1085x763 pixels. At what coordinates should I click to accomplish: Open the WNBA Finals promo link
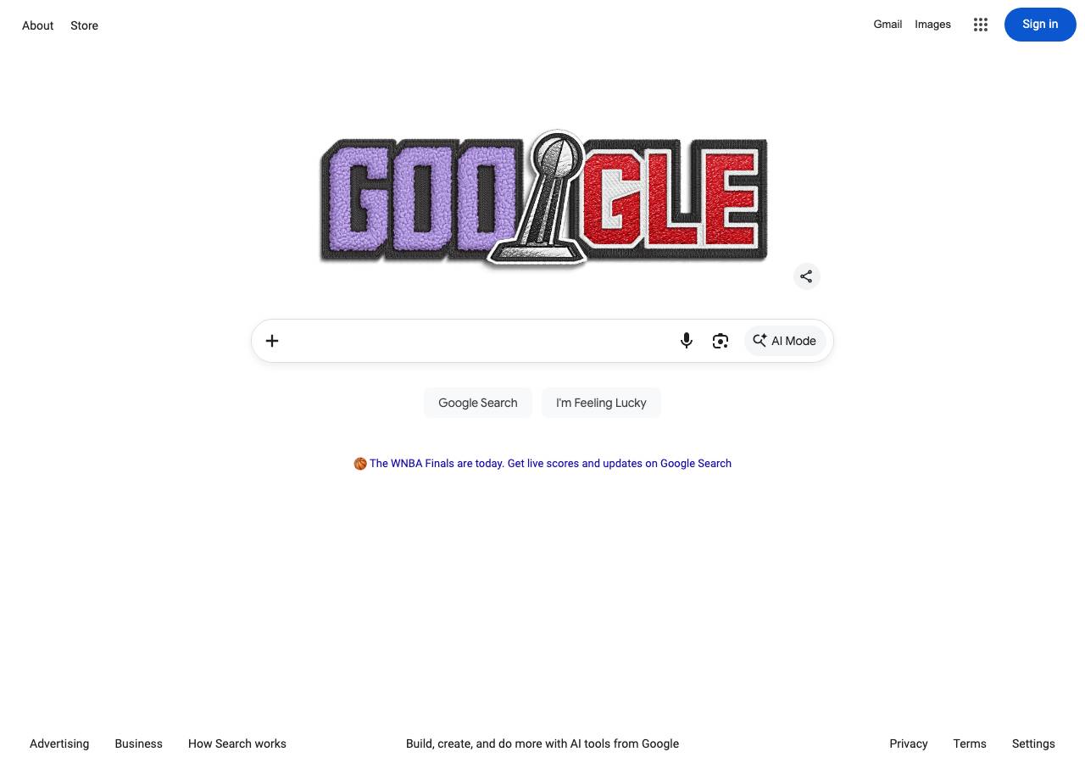(x=550, y=463)
